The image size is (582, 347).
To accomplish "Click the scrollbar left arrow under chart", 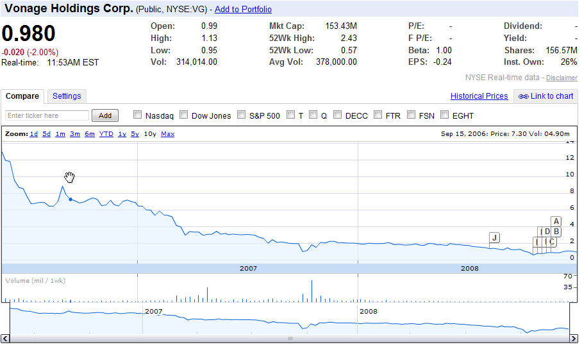I will click(5, 338).
